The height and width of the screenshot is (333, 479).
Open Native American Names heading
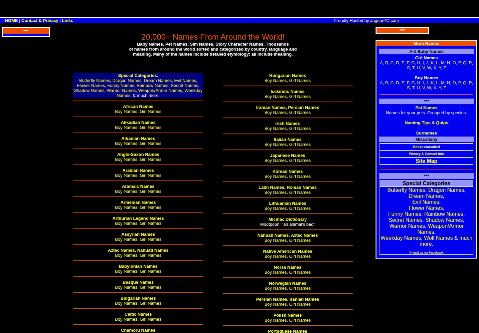pos(287,251)
